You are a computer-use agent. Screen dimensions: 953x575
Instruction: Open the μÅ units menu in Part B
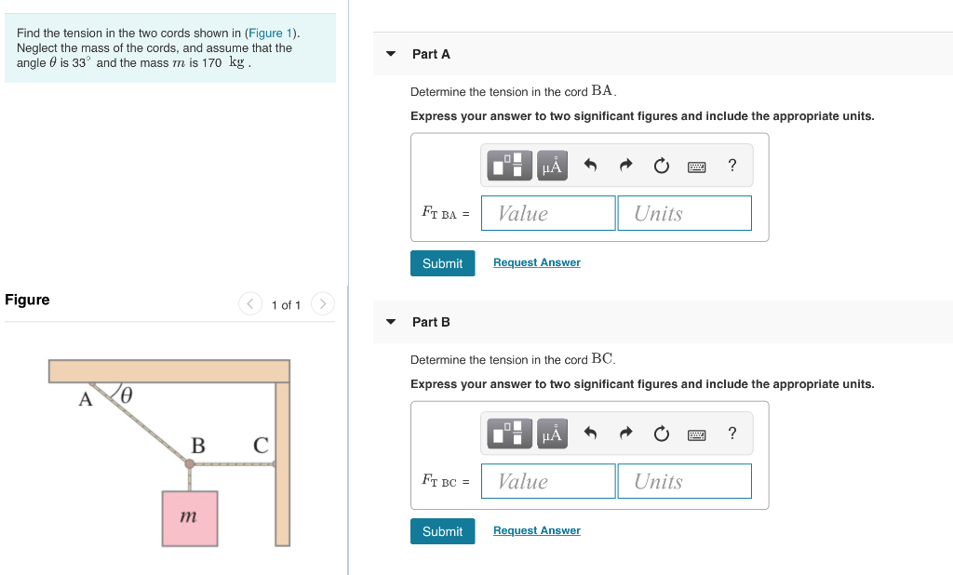click(x=550, y=433)
